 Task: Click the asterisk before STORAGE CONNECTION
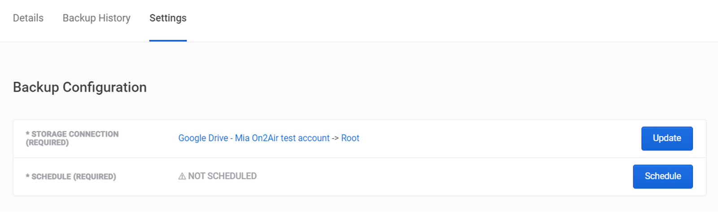pos(28,134)
